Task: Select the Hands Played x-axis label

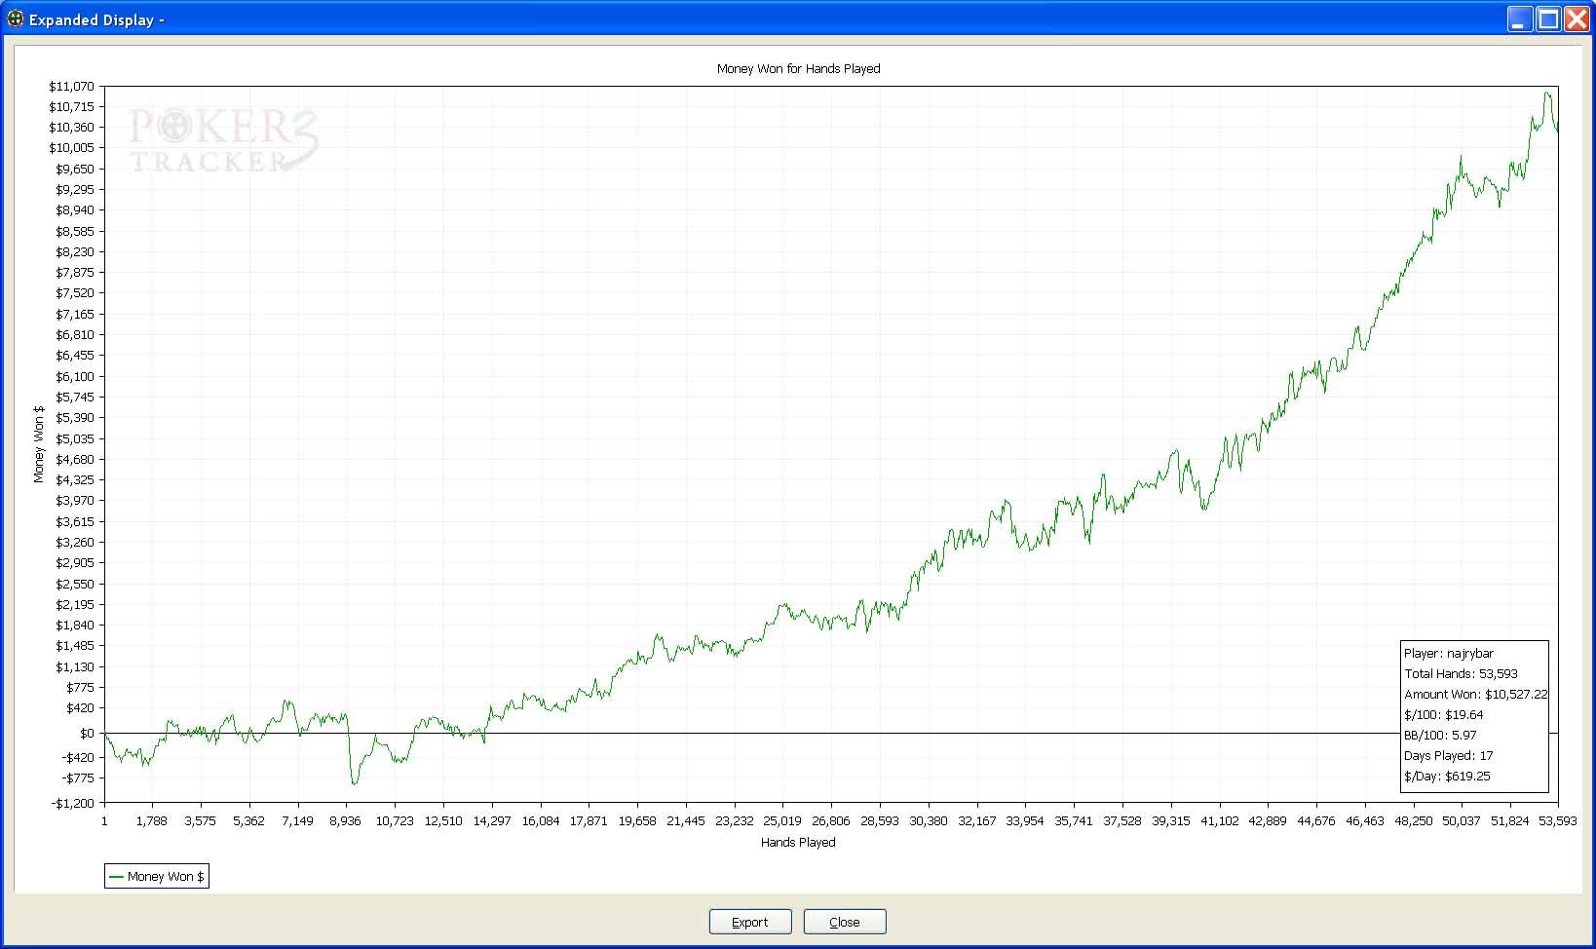Action: tap(798, 842)
